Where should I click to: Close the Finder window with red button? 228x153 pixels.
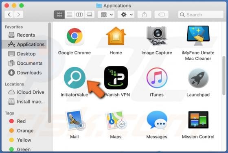coord(7,6)
